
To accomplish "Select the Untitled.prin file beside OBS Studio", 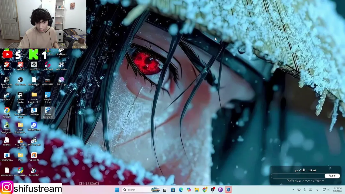I will click(x=34, y=81).
